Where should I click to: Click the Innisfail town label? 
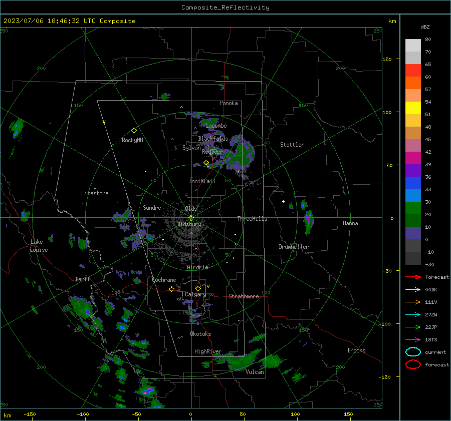[202, 181]
